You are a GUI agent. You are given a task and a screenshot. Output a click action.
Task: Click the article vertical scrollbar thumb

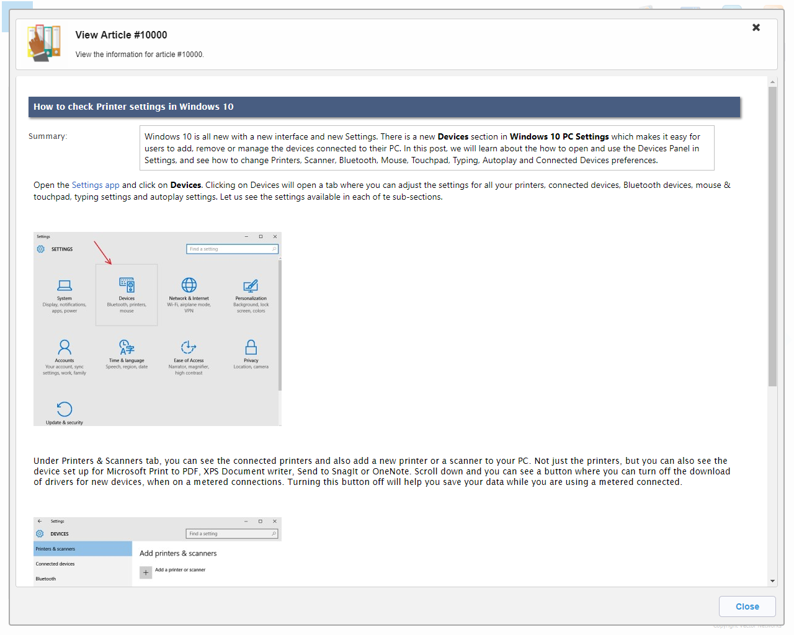[772, 236]
